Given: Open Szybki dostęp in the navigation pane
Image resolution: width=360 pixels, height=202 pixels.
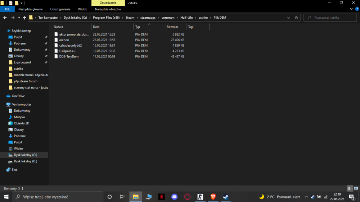Looking at the screenshot, I should (21, 31).
